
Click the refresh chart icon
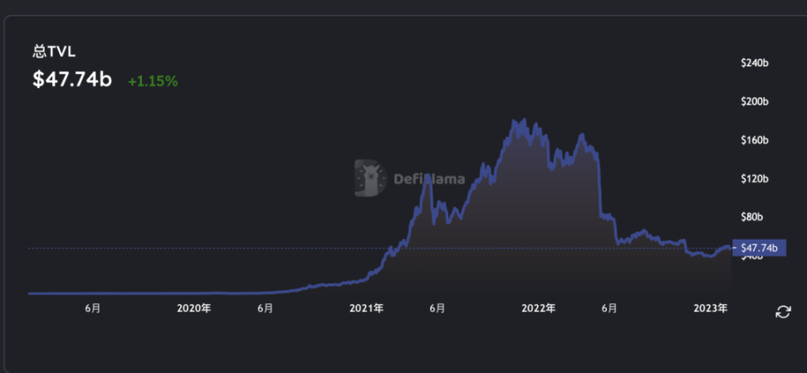point(783,312)
